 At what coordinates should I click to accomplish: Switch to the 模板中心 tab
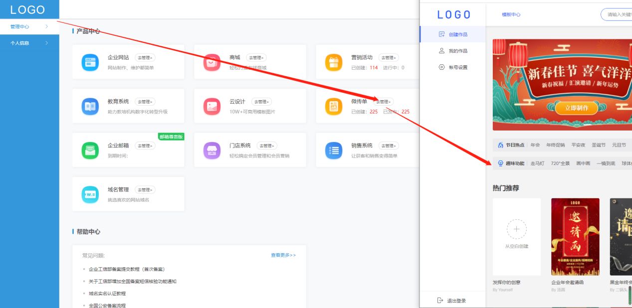[511, 14]
